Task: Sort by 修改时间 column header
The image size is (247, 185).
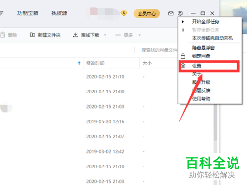Action: (95, 63)
